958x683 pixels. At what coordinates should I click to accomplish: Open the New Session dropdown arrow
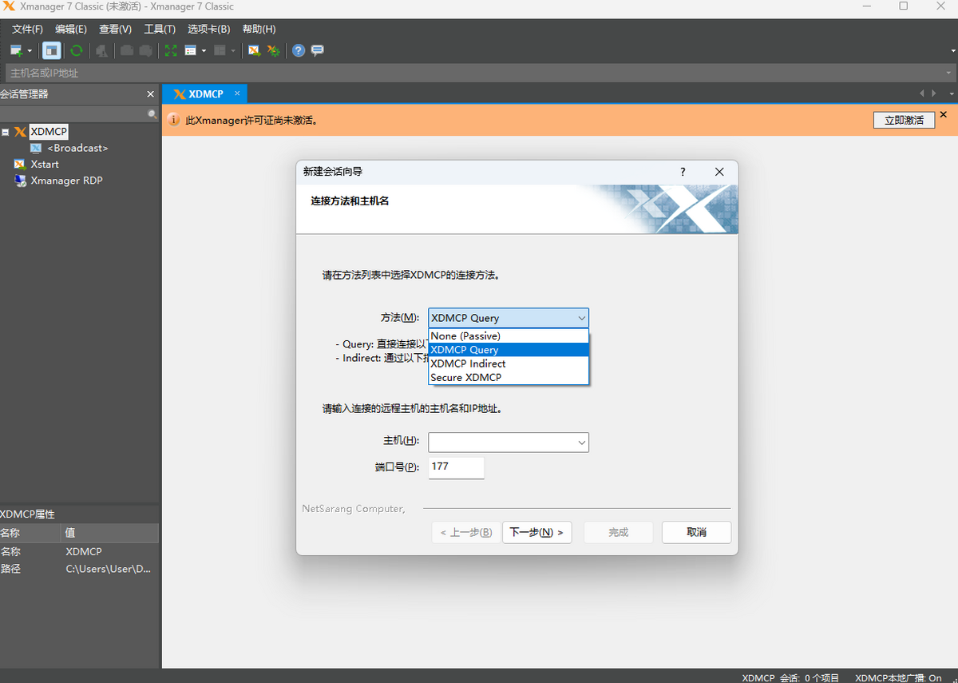coord(30,50)
